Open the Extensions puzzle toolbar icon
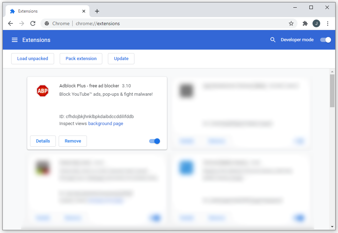Screen dimensions: 338x233 (305, 23)
